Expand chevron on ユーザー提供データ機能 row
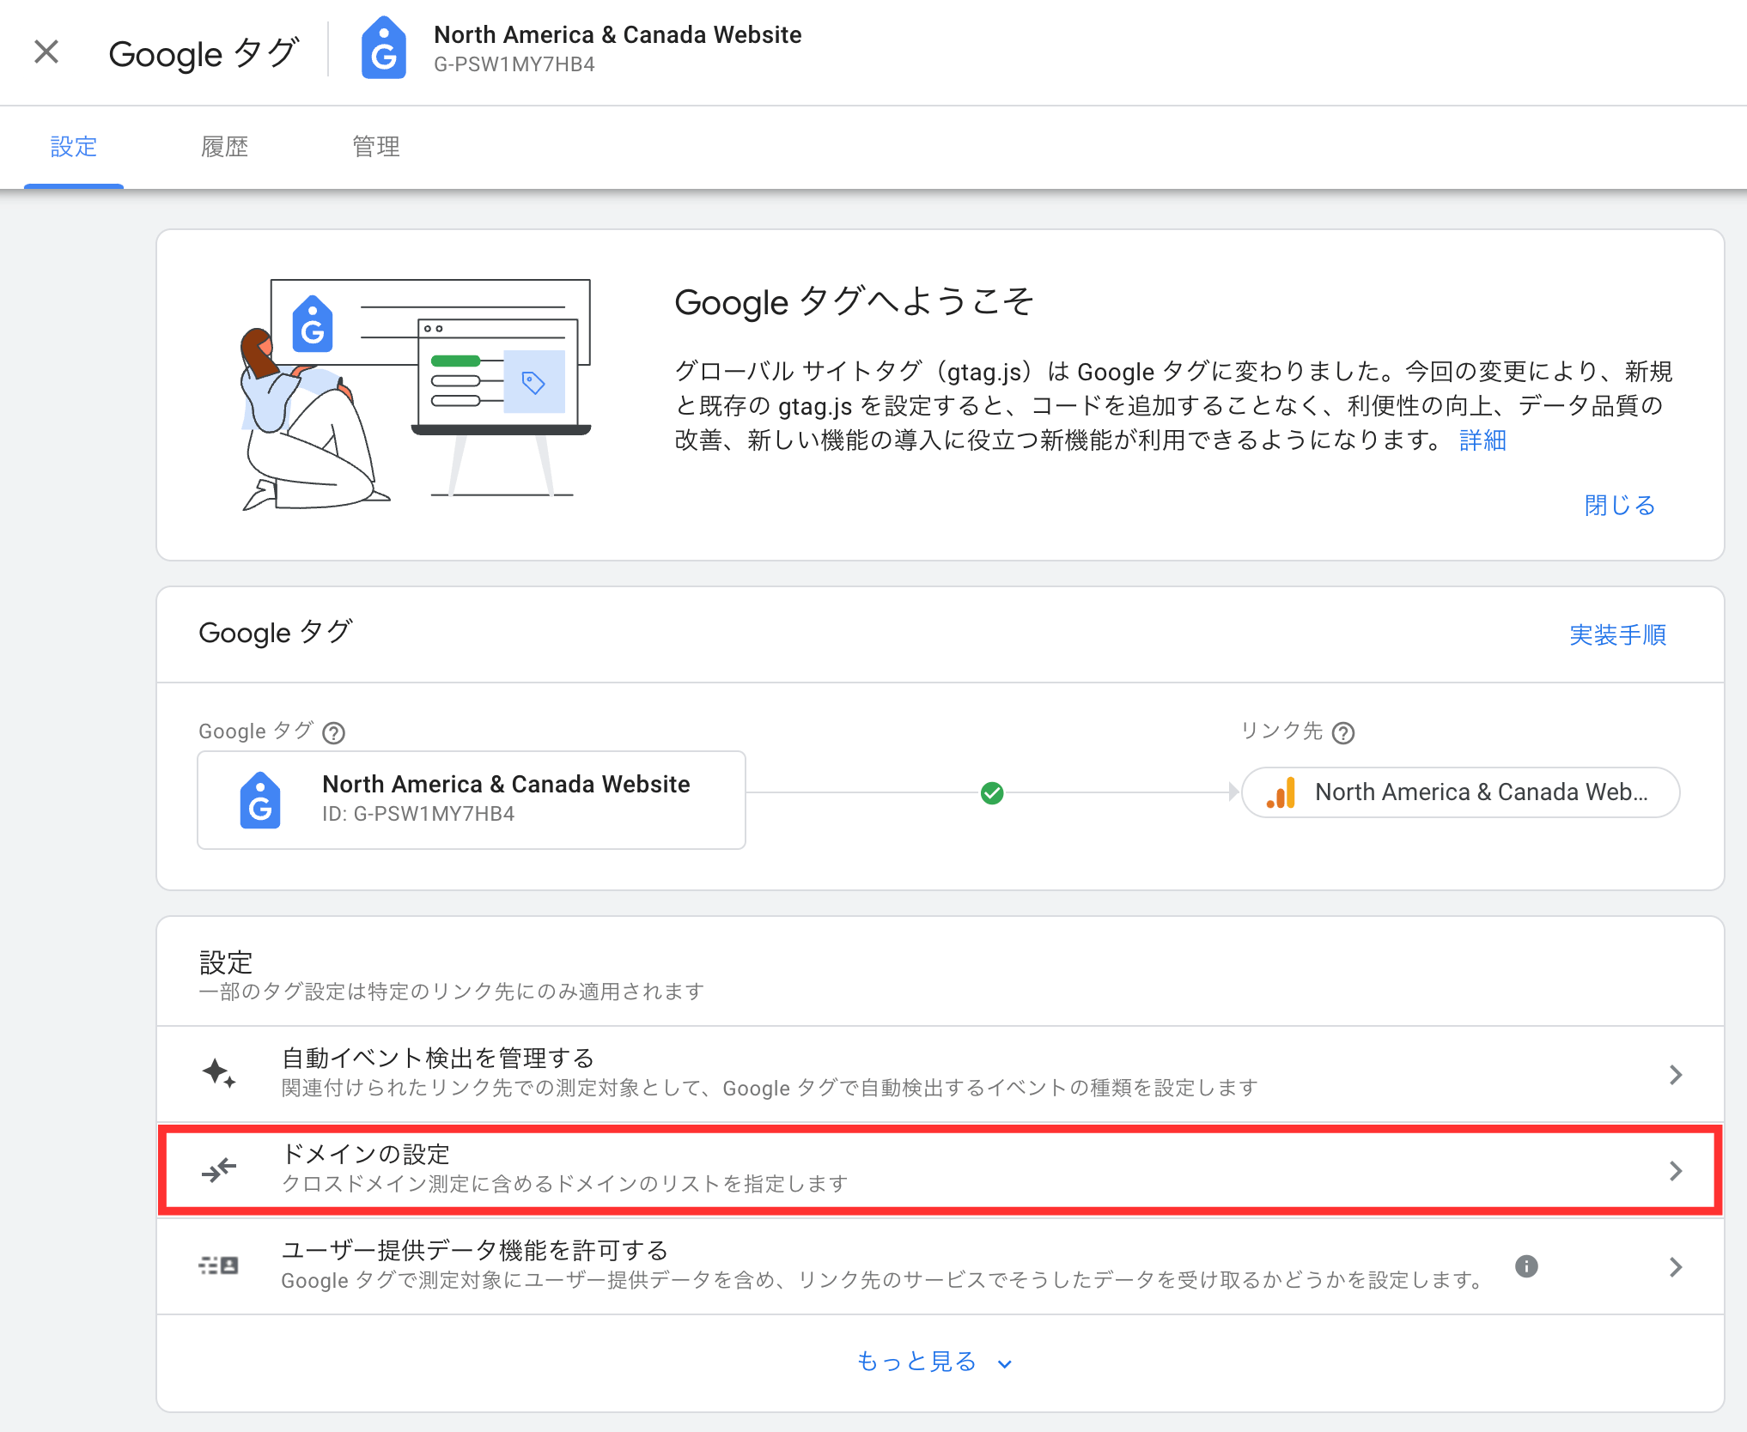 1675,1266
